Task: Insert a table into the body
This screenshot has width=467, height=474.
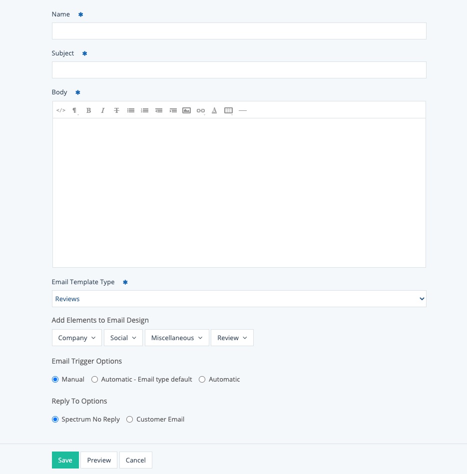Action: point(229,110)
